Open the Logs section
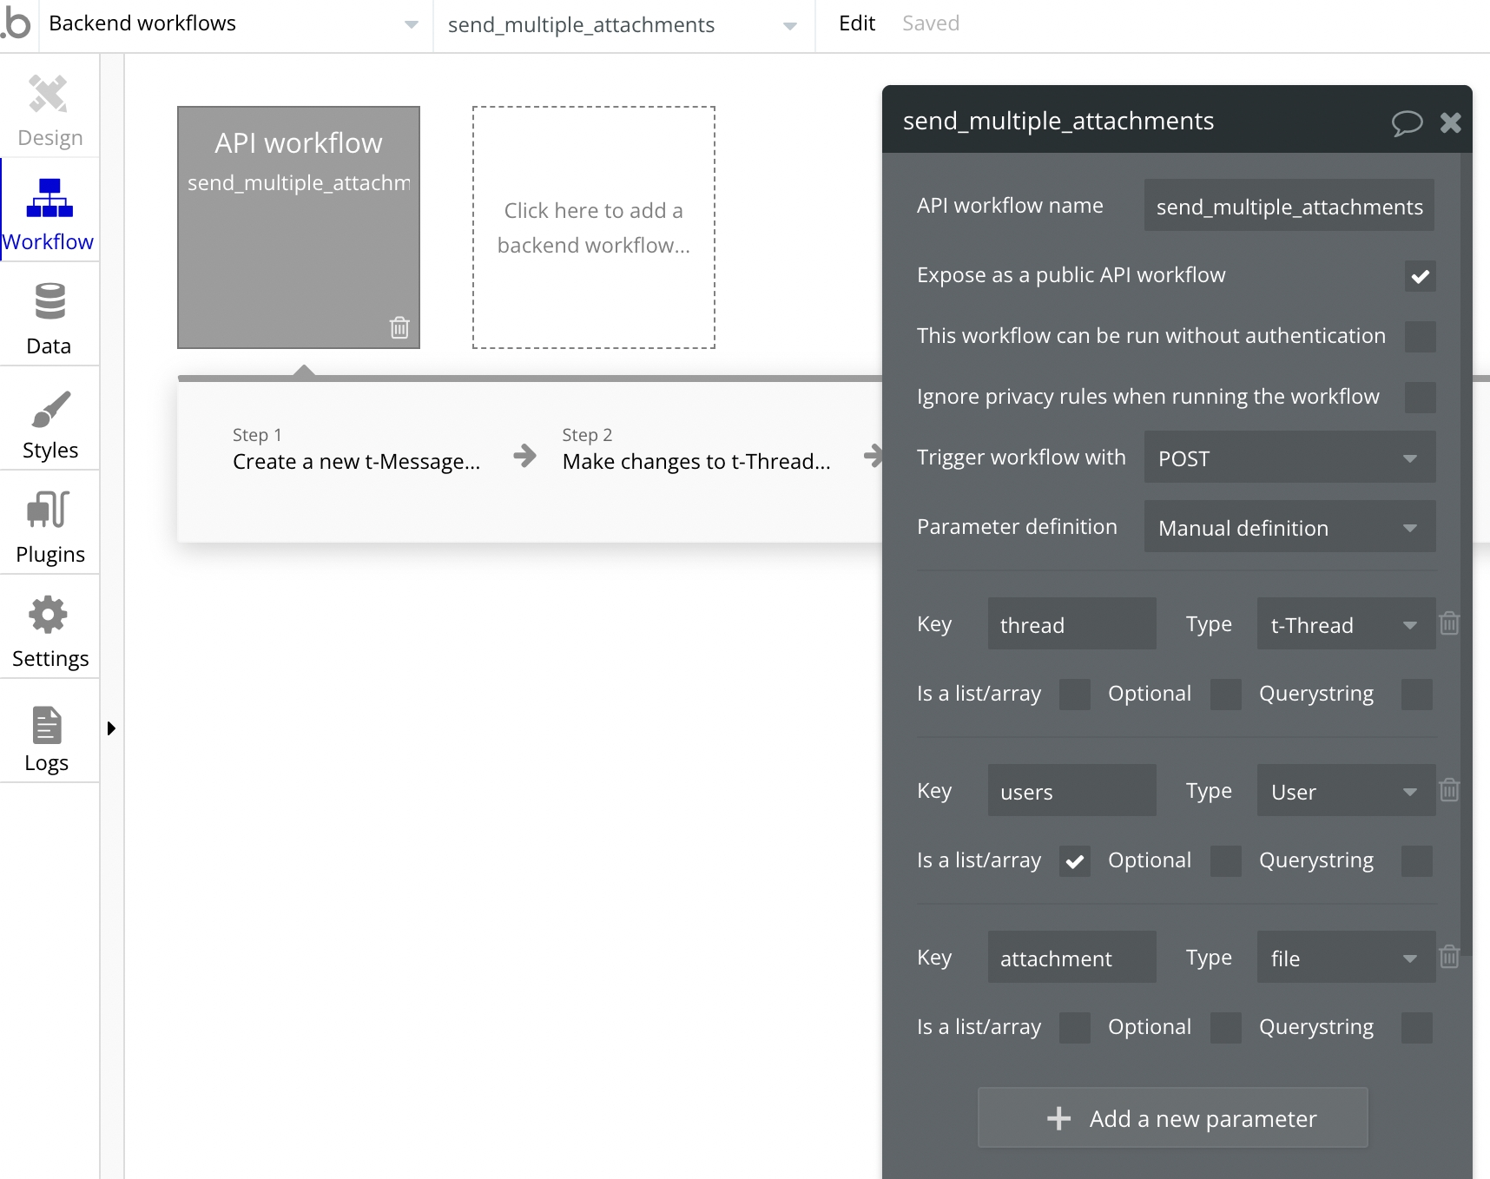Screen dimensions: 1490x1179 (x=47, y=738)
